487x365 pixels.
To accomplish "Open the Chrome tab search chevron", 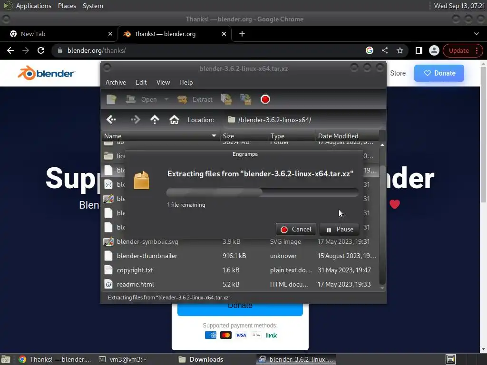I will click(477, 34).
